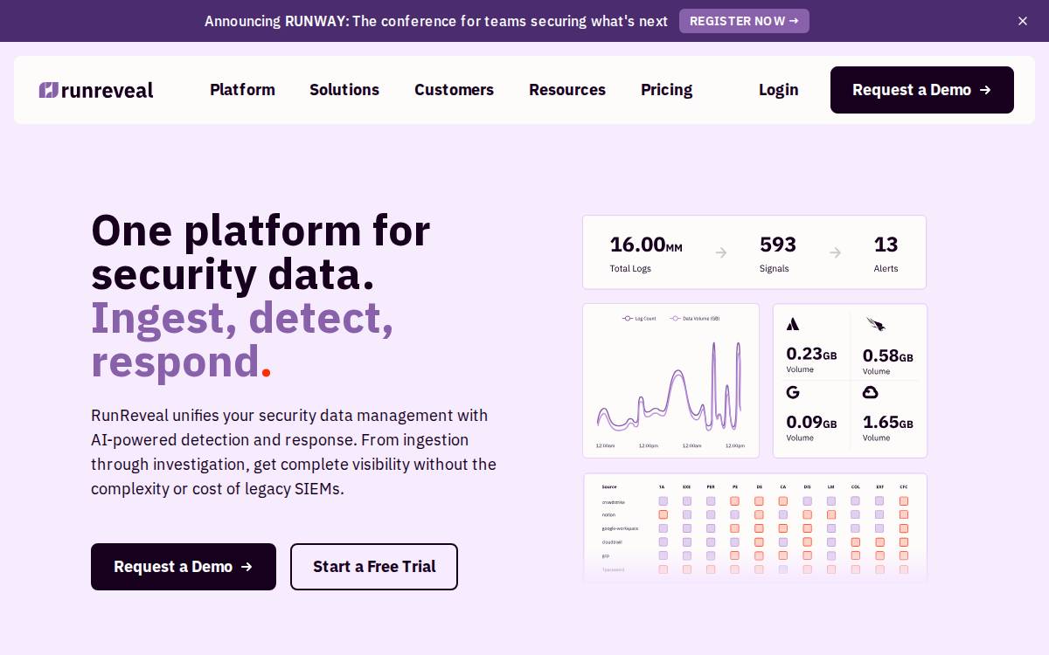
Task: Click the gcp row EXF cell
Action: pos(879,555)
